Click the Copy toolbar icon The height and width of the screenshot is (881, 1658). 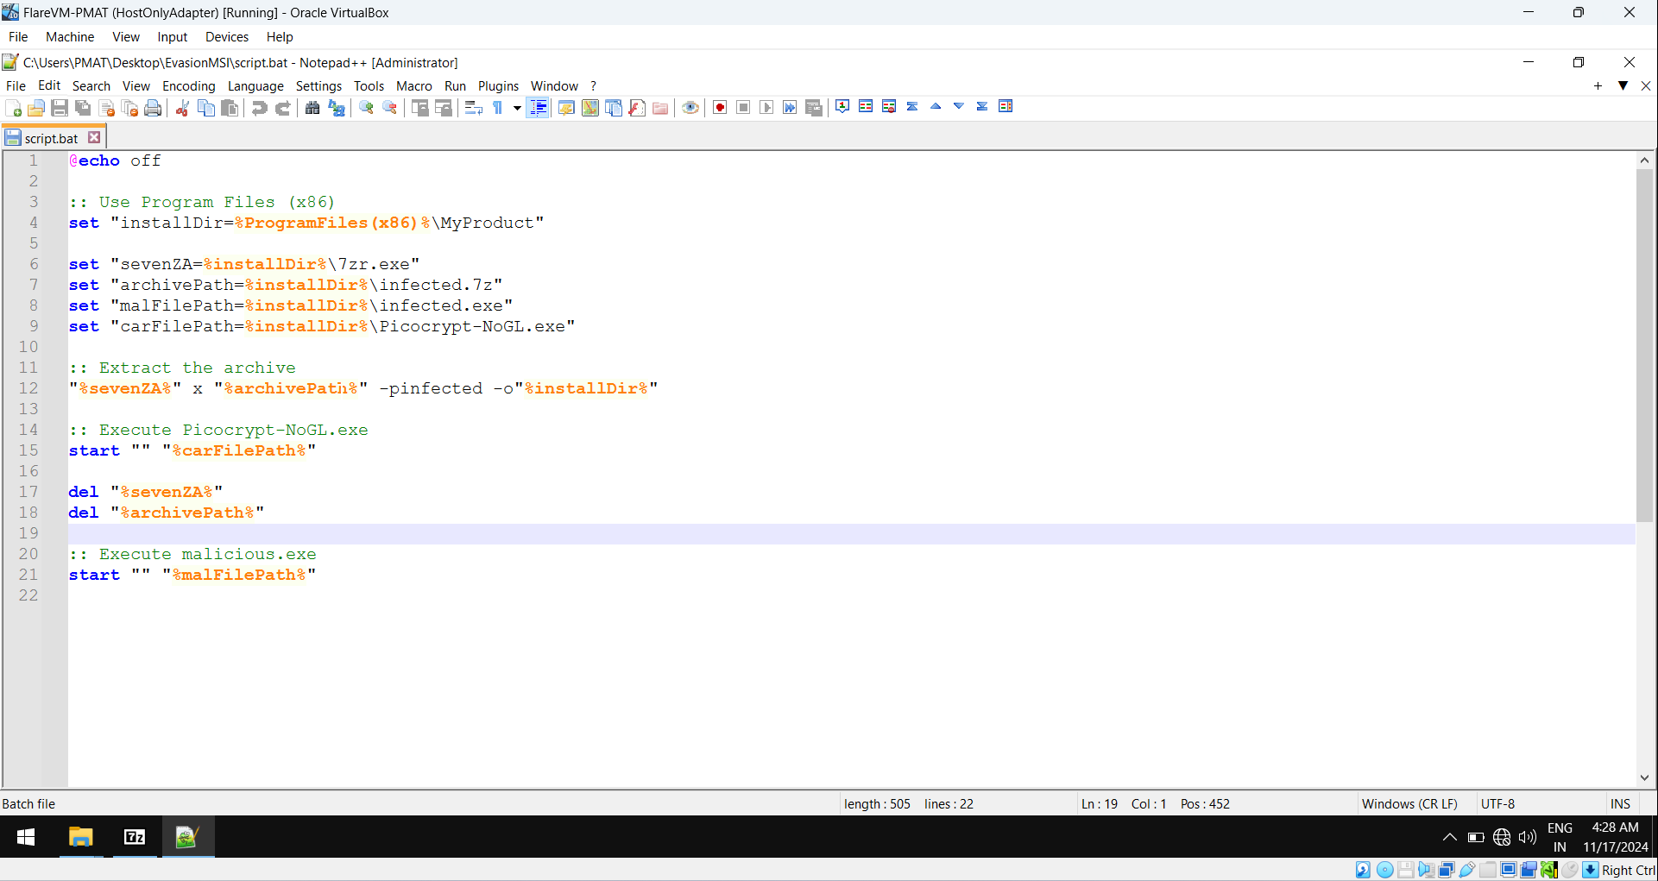206,108
